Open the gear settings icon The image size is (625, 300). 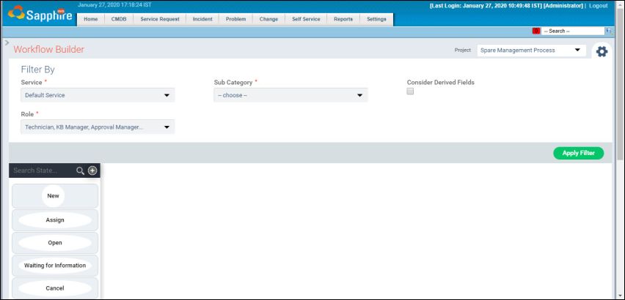click(602, 51)
